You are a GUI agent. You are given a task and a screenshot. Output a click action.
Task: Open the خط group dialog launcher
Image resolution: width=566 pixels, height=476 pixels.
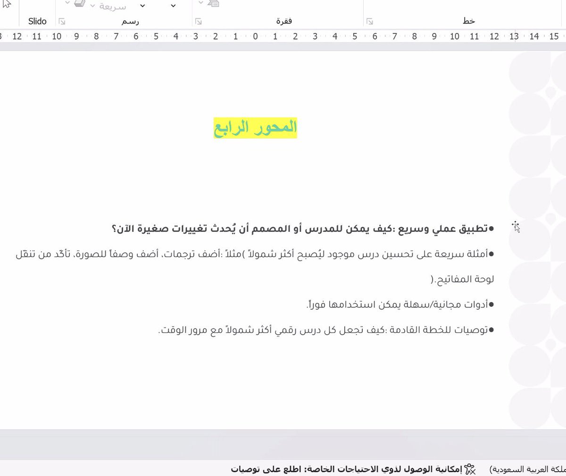[370, 21]
